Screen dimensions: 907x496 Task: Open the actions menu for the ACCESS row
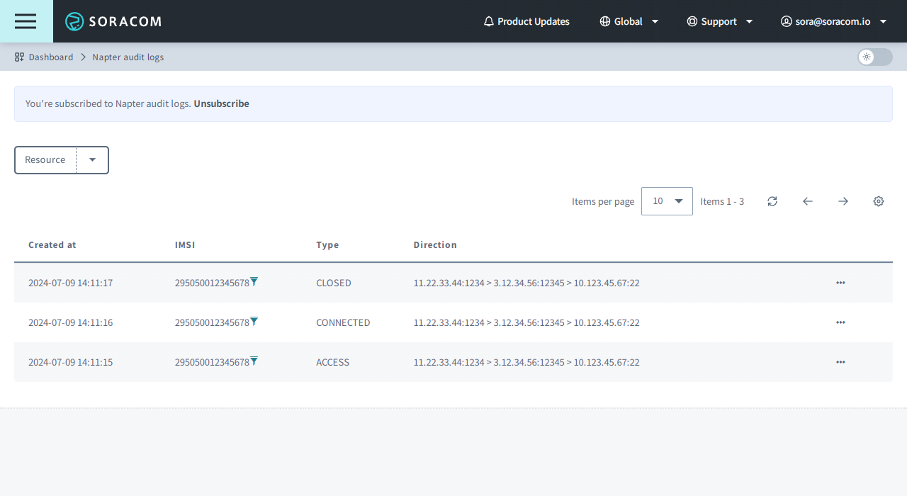pyautogui.click(x=840, y=362)
